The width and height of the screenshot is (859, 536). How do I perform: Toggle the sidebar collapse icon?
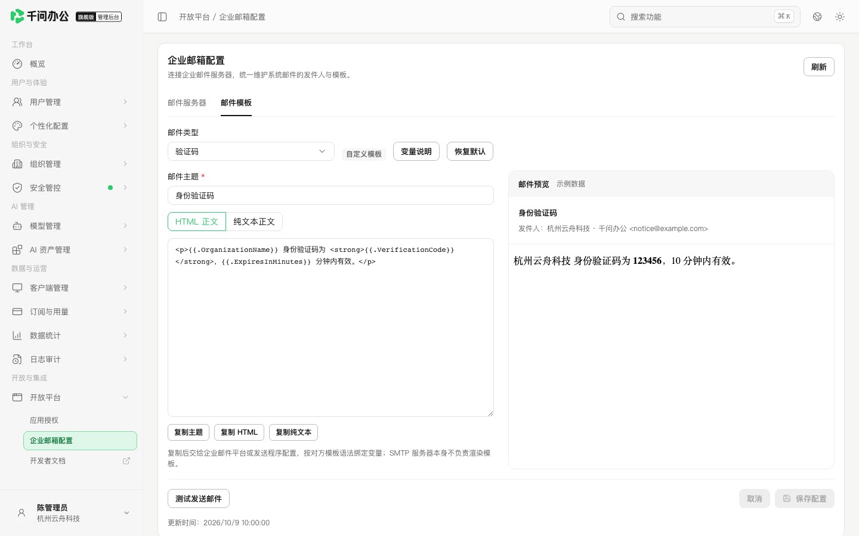[x=162, y=17]
